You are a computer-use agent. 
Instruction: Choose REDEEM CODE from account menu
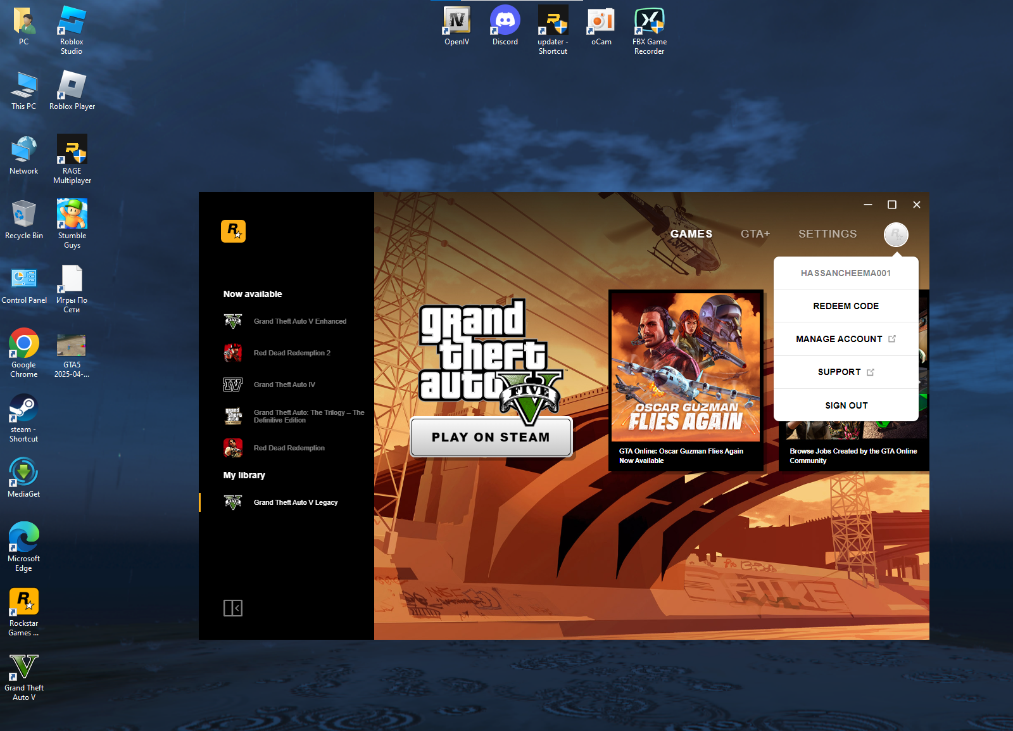[846, 306]
